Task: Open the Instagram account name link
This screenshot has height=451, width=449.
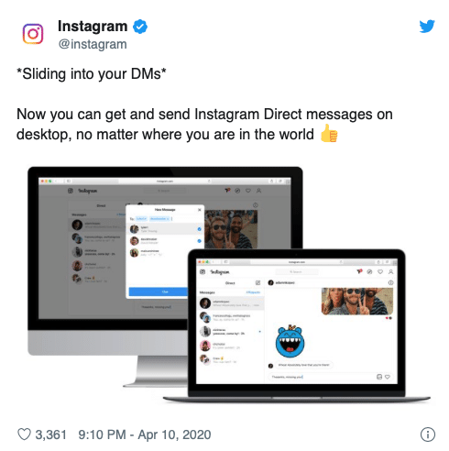Action: tap(93, 27)
